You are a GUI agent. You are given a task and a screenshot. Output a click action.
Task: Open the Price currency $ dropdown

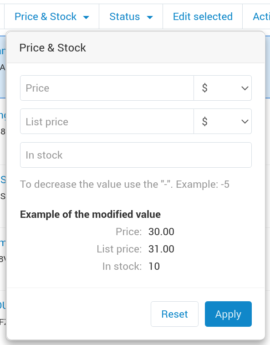tap(223, 88)
